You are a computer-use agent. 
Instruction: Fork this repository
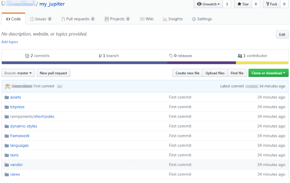pos(272,4)
